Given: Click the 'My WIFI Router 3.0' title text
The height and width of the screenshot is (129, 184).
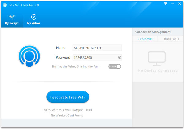Looking at the screenshot, I should click(x=24, y=5).
